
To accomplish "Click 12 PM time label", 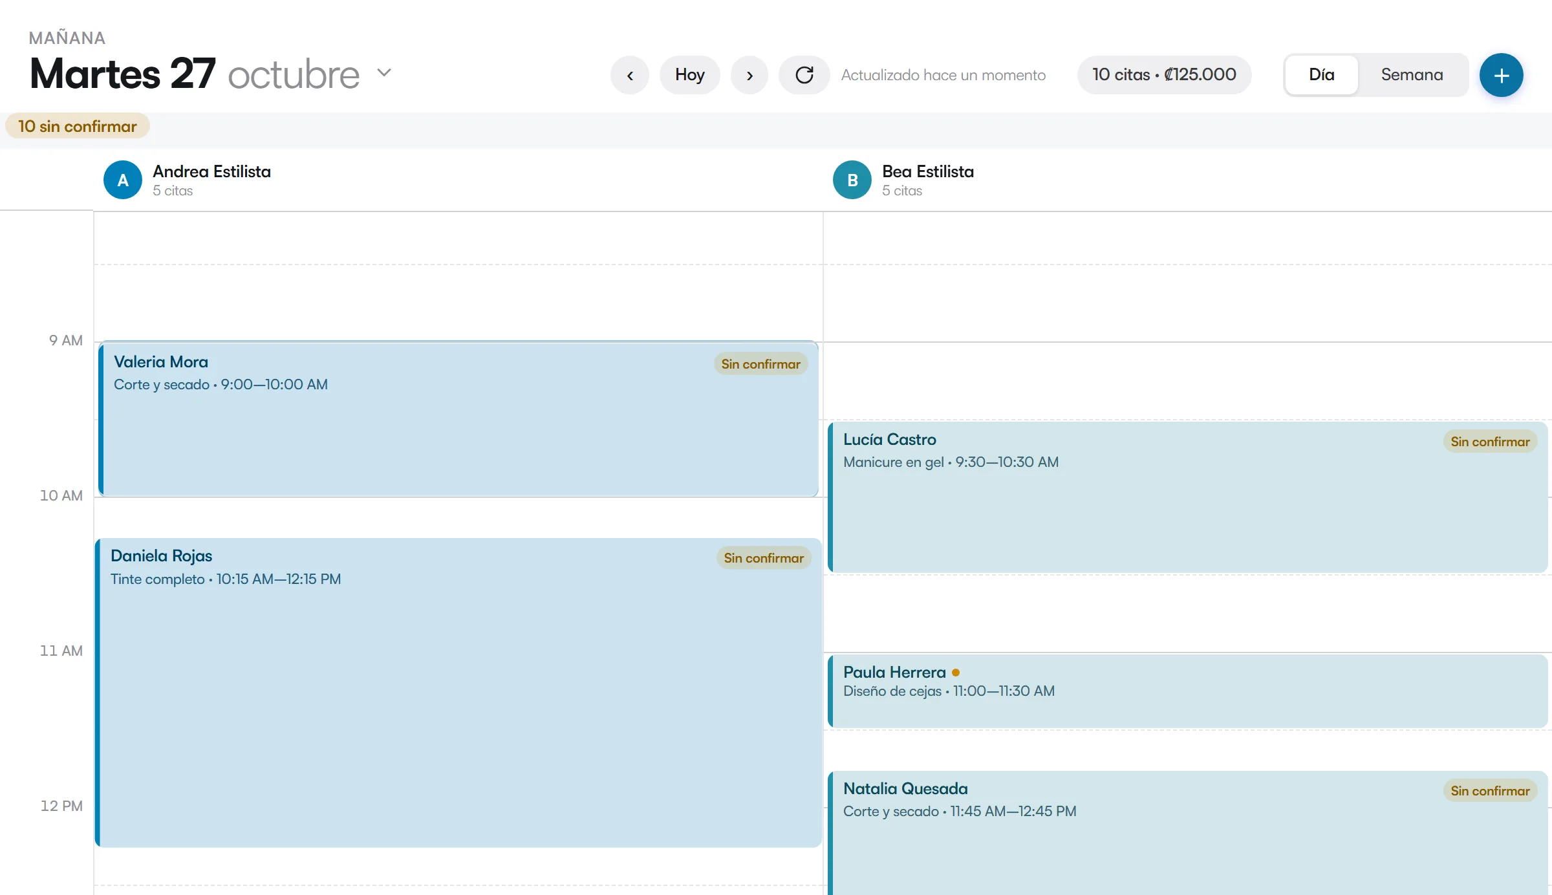I will [x=61, y=806].
